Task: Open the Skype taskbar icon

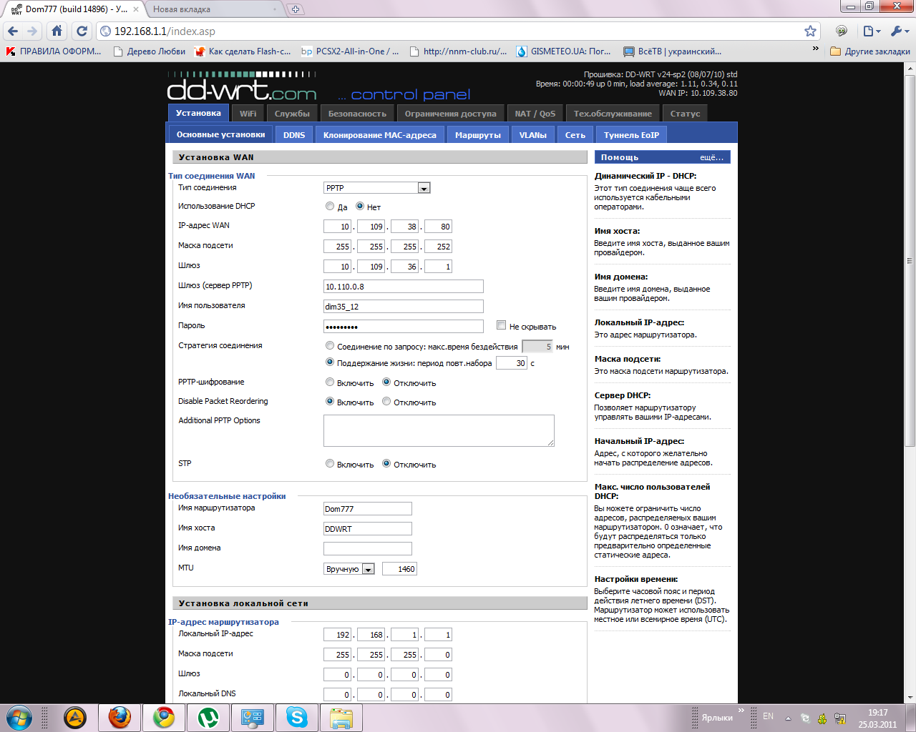Action: (x=297, y=717)
